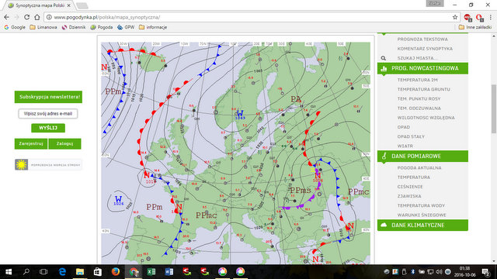The width and height of the screenshot is (497, 279).
Task: Open Excel from the taskbar
Action: [151, 272]
